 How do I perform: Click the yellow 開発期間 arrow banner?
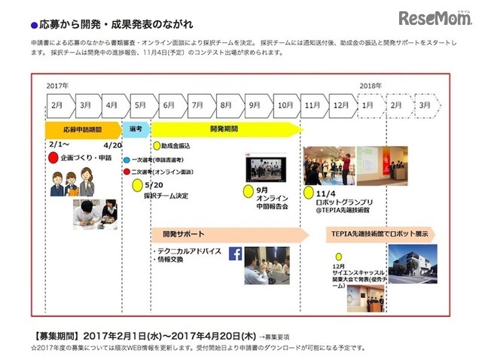point(226,129)
